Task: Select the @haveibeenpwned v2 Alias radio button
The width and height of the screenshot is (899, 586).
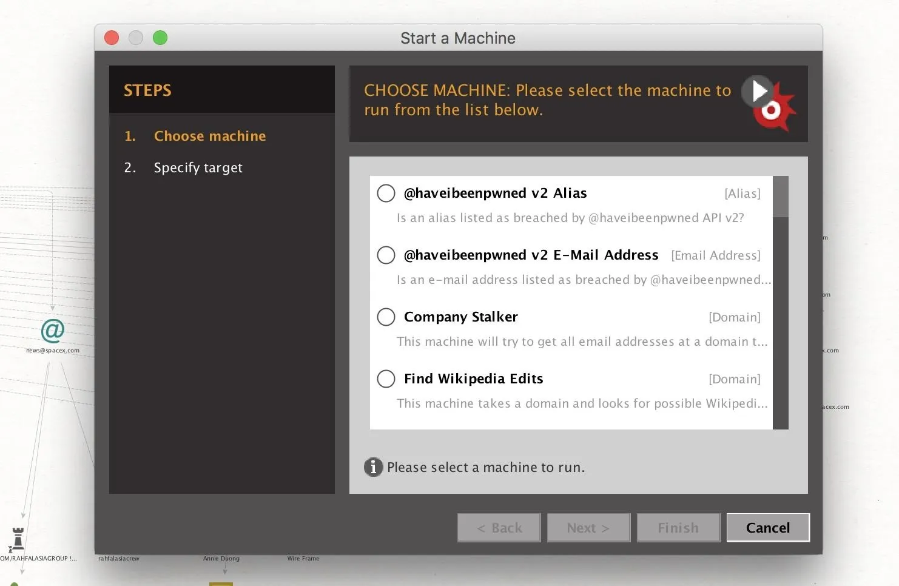Action: (386, 193)
